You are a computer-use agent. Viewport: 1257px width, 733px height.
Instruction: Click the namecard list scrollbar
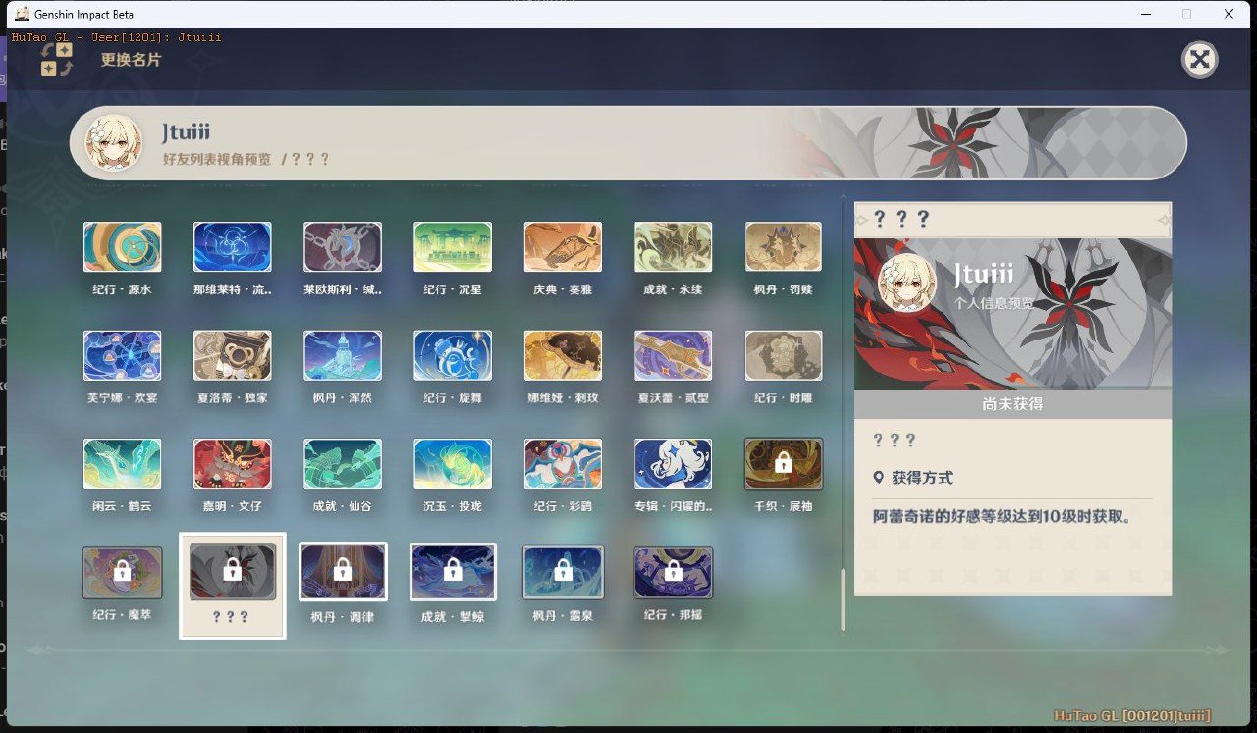(843, 599)
